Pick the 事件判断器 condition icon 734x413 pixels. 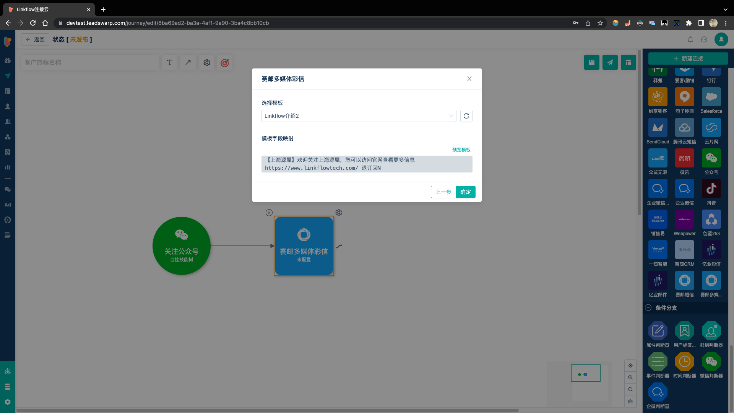tap(658, 361)
